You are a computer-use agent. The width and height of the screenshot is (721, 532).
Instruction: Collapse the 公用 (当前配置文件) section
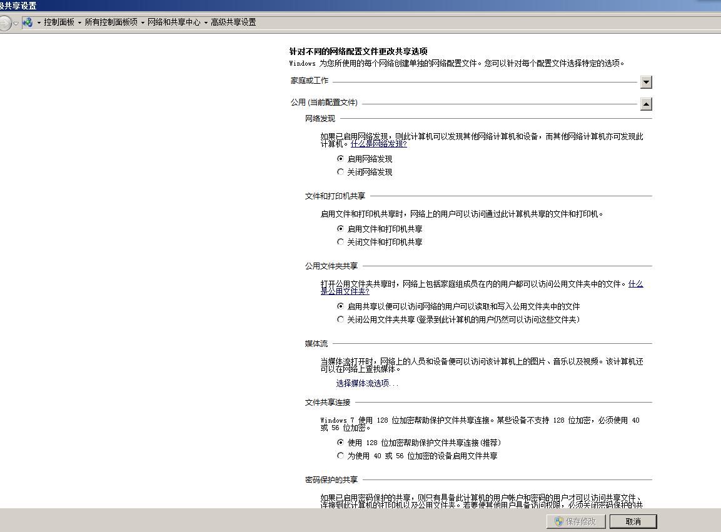pos(646,104)
